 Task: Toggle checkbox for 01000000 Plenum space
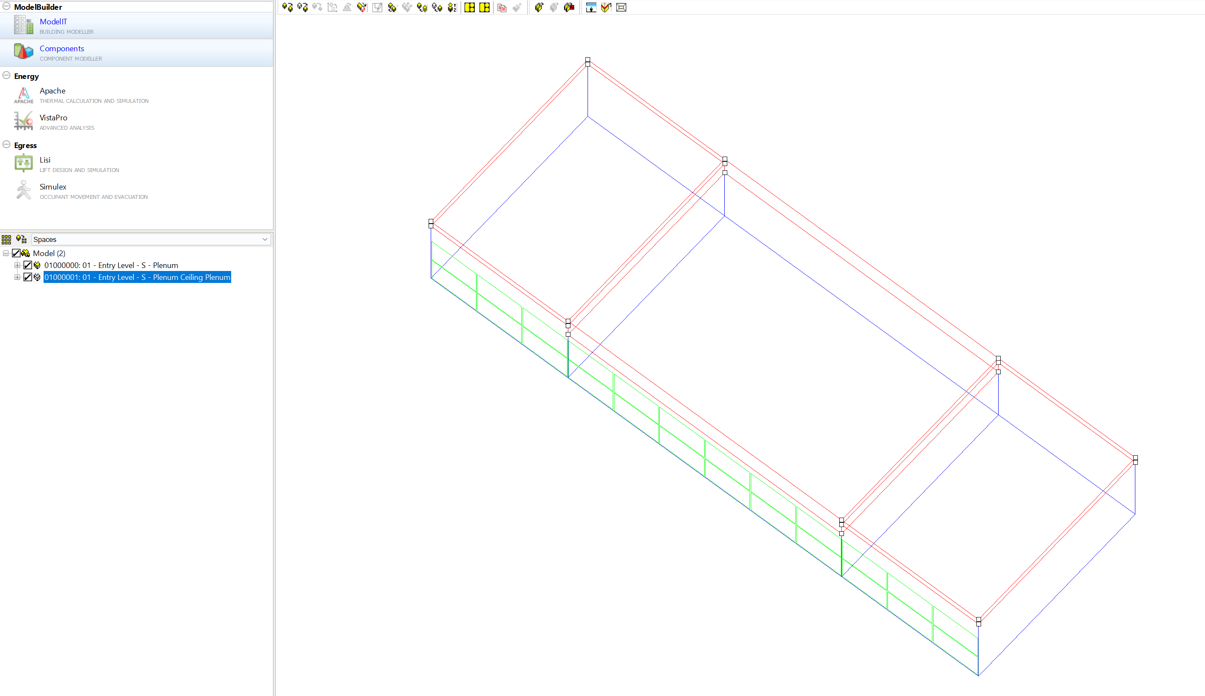tap(28, 265)
